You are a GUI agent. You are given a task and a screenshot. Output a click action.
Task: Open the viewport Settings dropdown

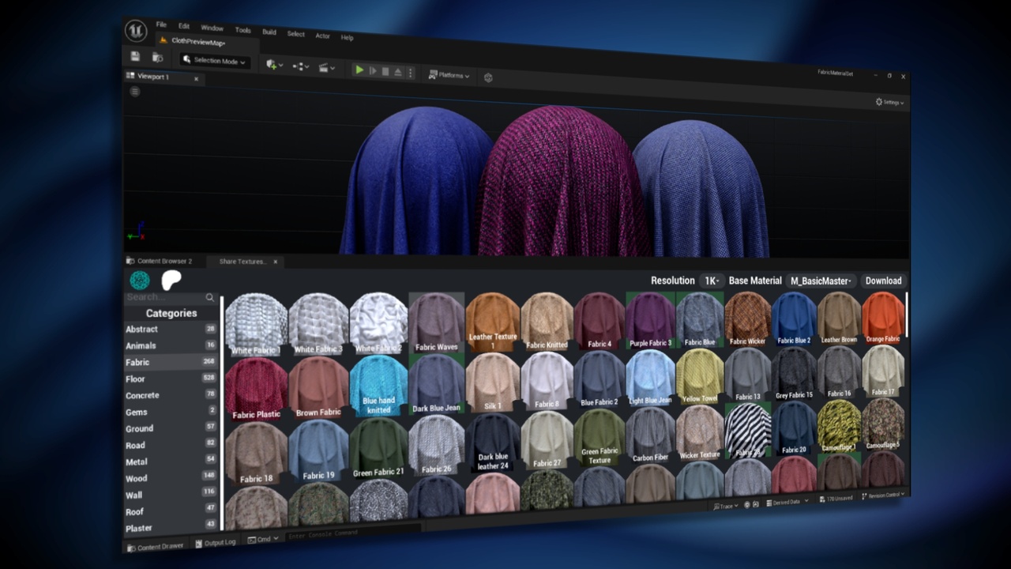(889, 102)
